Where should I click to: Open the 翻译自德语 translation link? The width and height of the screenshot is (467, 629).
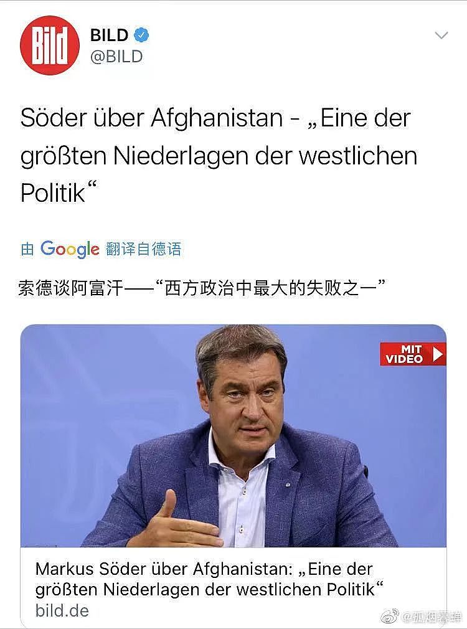point(144,249)
